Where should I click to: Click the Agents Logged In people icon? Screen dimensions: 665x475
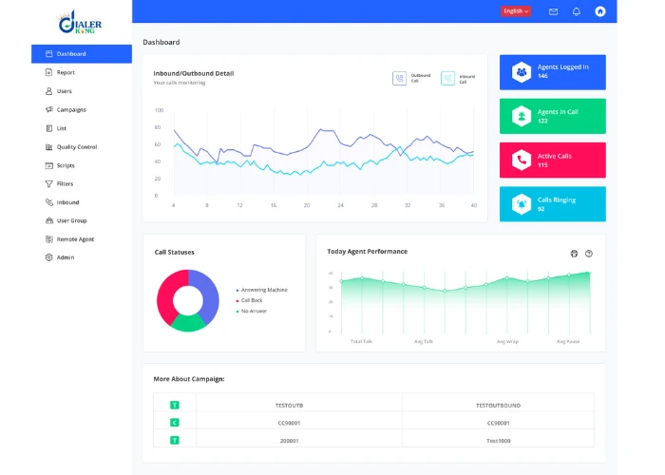click(522, 72)
